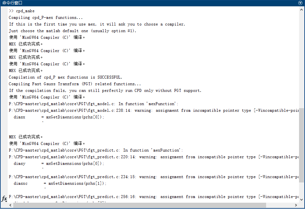Click the horizontal scrollbar right arrow
Screen dimensions: 305x209
296,205
